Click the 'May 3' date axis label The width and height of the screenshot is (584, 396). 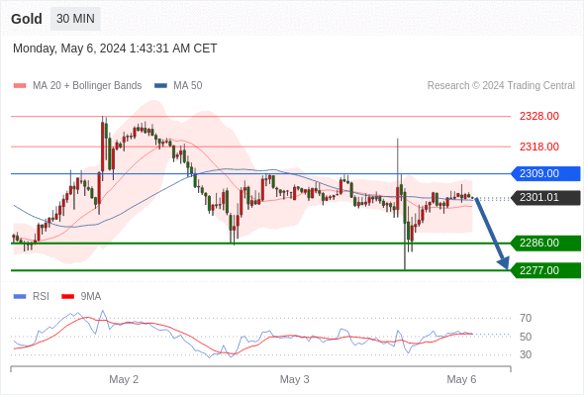tap(294, 379)
